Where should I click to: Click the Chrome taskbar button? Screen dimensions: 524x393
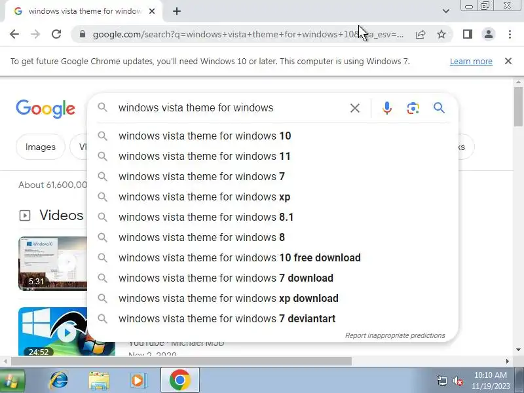[x=179, y=381]
